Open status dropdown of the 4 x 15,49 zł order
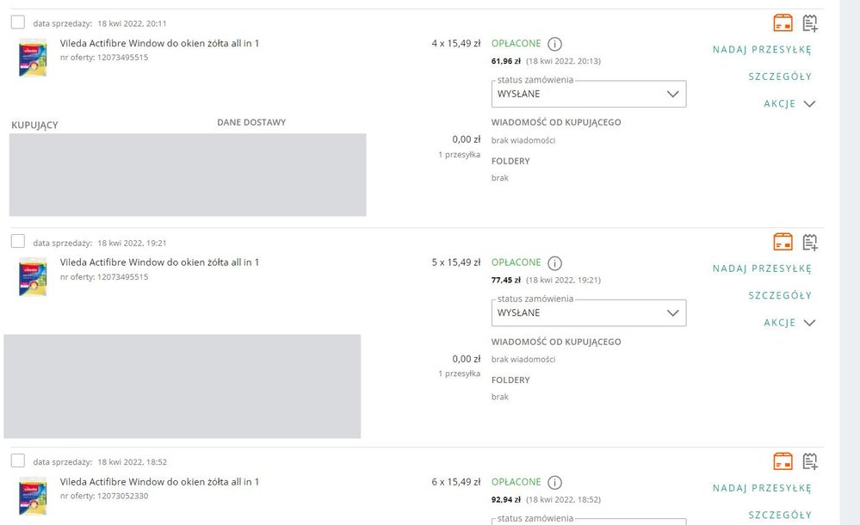The width and height of the screenshot is (860, 525). tap(589, 94)
